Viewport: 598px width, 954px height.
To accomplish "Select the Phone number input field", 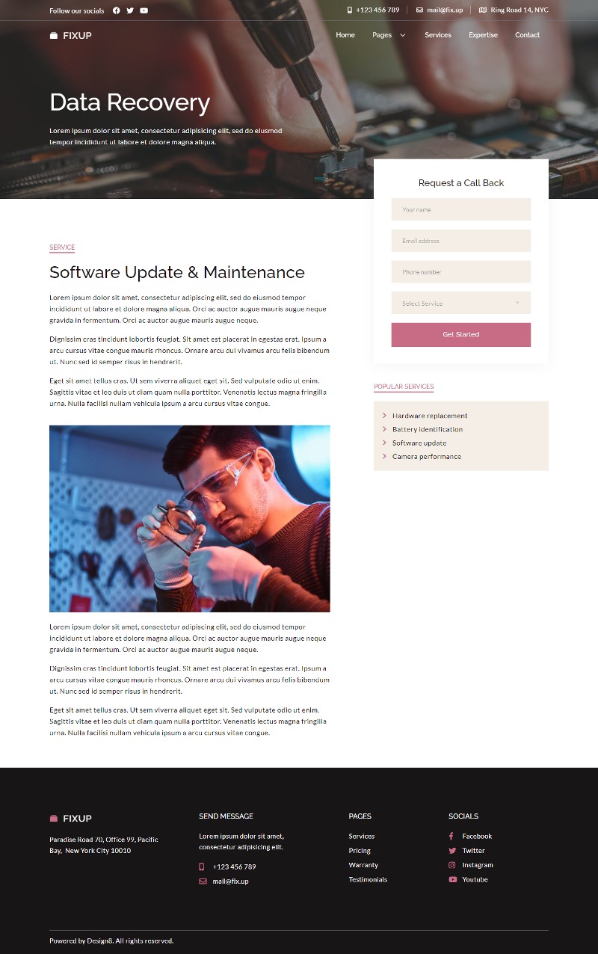I will [460, 272].
